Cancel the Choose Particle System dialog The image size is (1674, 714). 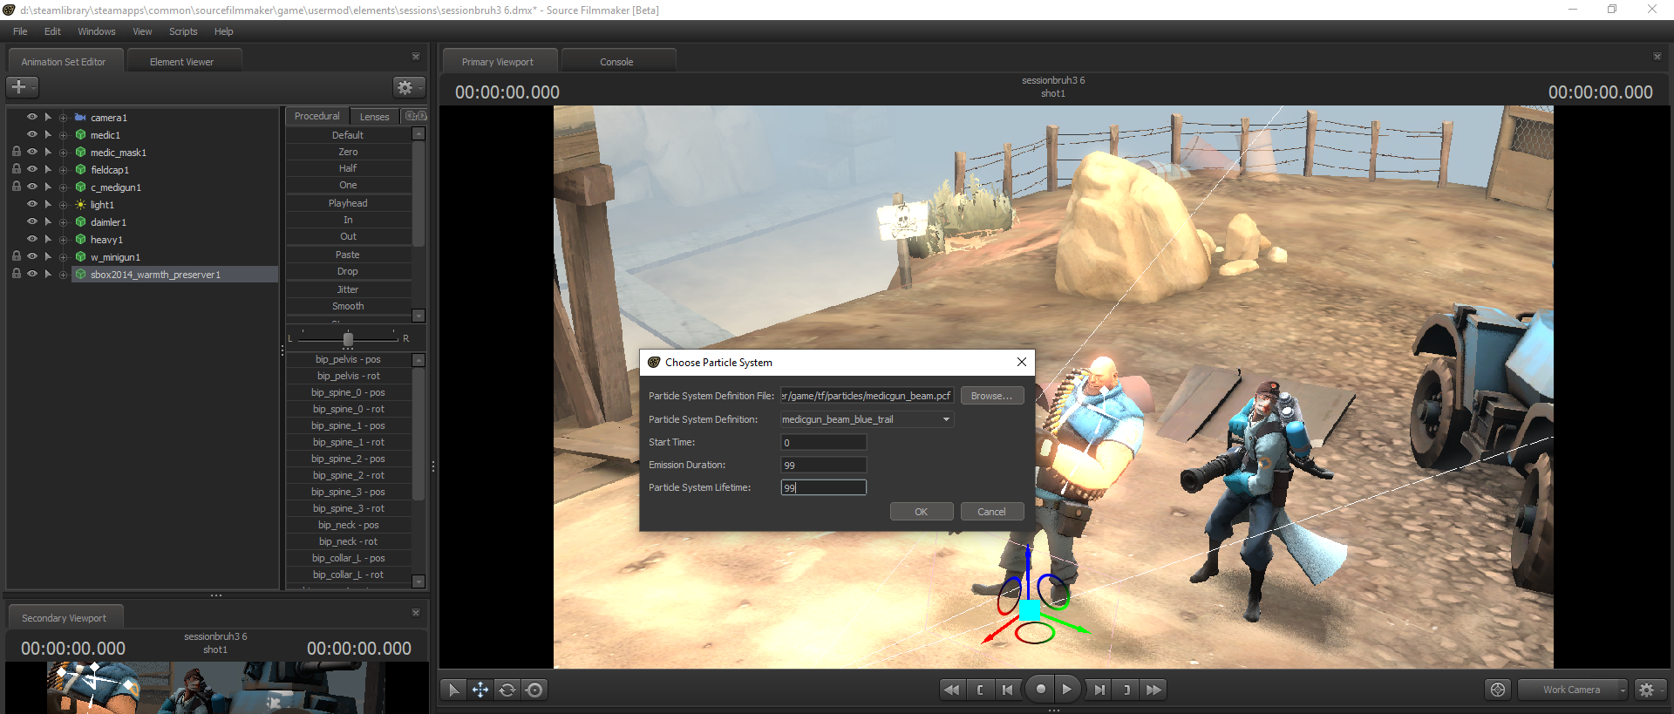(992, 512)
